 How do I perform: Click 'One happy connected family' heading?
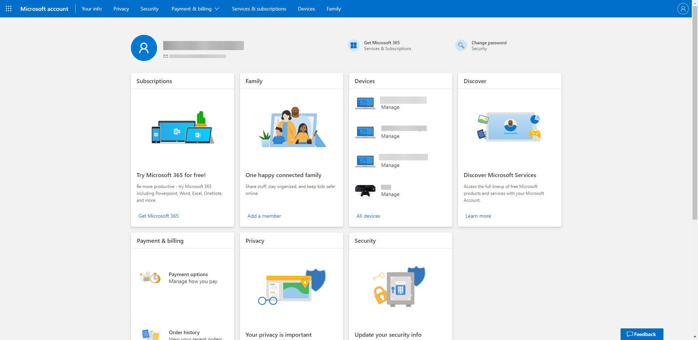(284, 175)
